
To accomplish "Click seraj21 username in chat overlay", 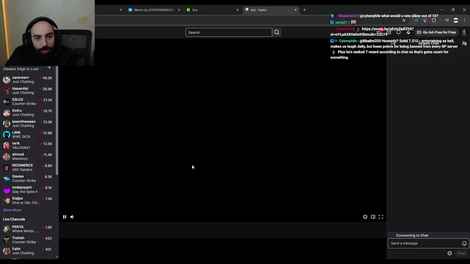I will click(341, 22).
